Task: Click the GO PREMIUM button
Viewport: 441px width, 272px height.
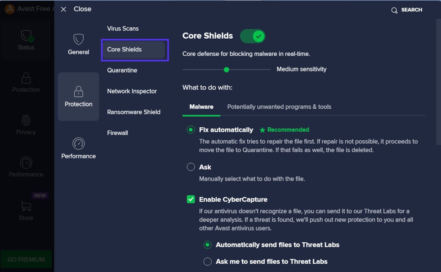Action: 26,259
